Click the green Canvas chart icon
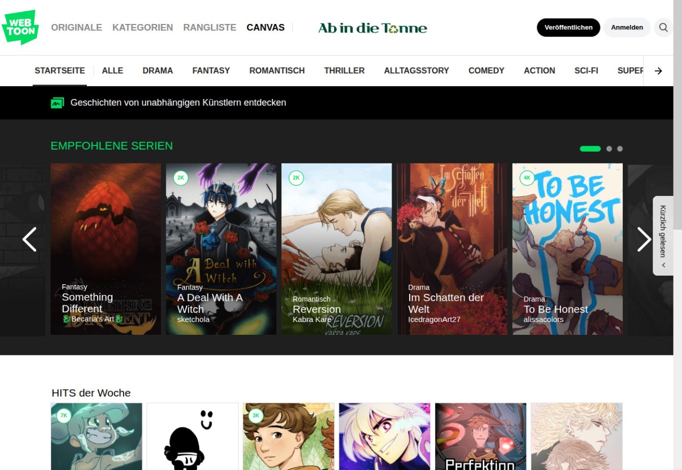The image size is (682, 470). click(x=57, y=103)
